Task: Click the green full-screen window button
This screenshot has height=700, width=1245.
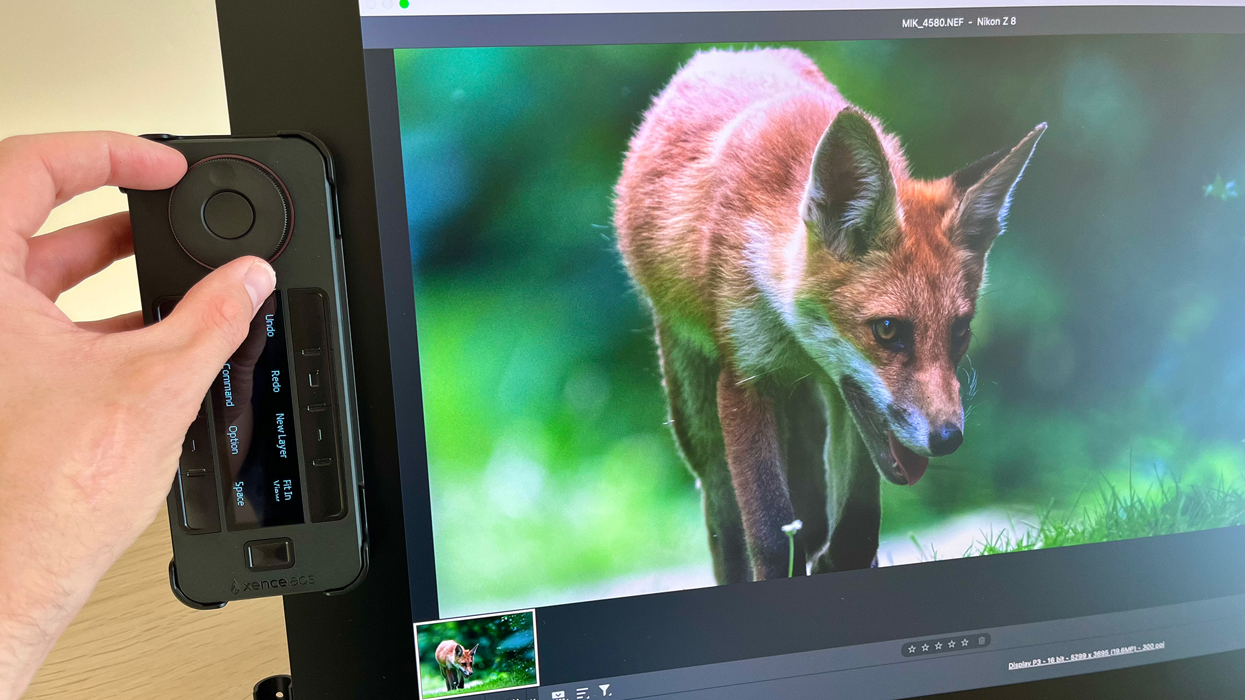Action: (404, 4)
